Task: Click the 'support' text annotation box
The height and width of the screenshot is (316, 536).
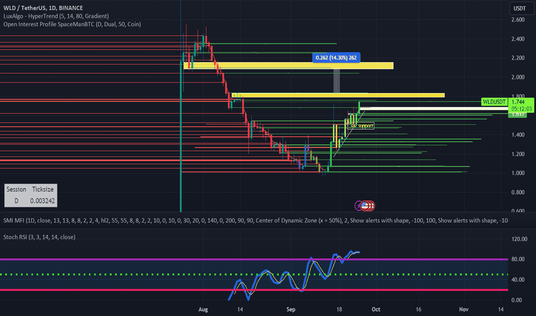Action: [x=361, y=126]
